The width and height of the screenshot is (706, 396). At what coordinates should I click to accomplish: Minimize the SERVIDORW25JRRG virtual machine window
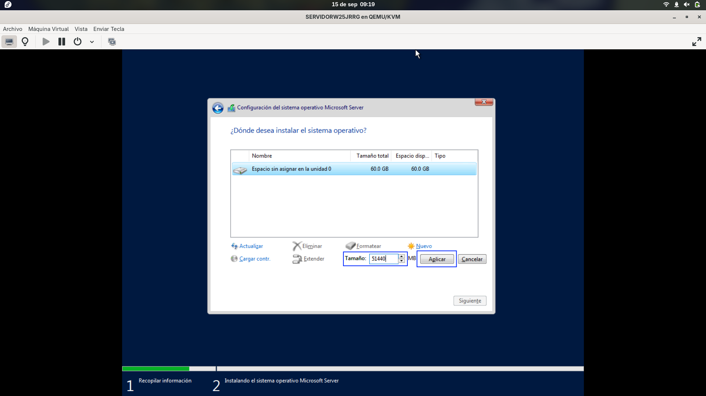(x=674, y=17)
